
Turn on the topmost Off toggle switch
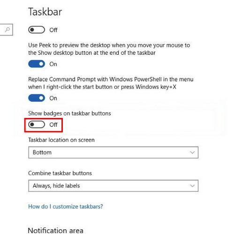pos(37,29)
